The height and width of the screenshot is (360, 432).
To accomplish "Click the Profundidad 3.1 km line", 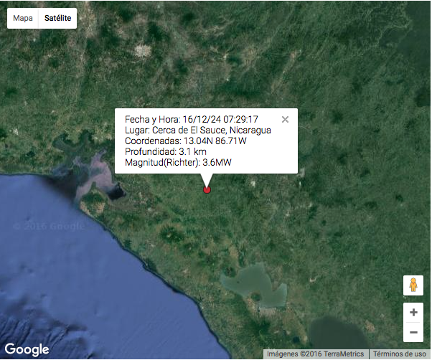I will pyautogui.click(x=166, y=152).
